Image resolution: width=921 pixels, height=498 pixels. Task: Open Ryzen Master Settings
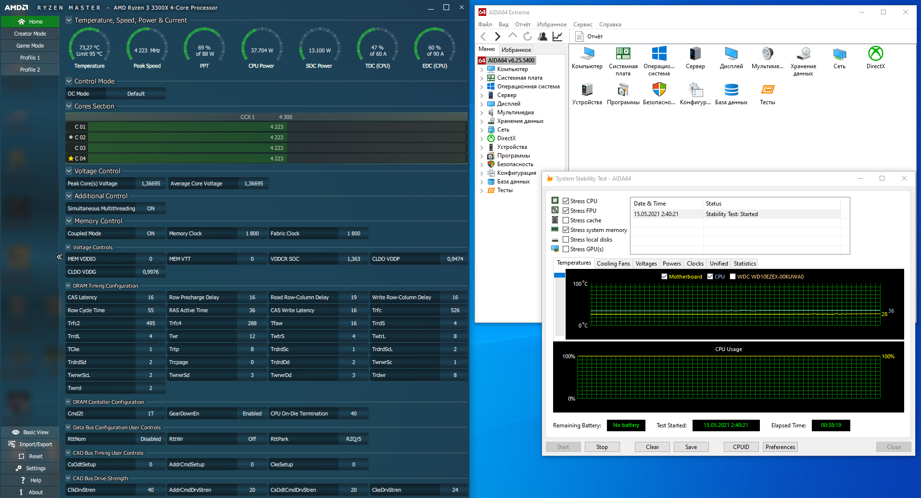[30, 468]
